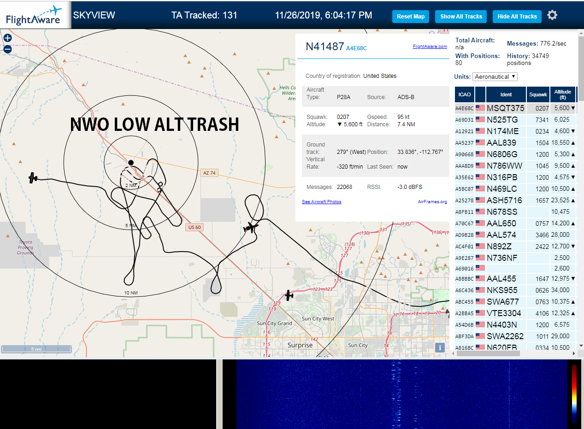
Task: Select aircraft icon west of range rings
Action: [x=33, y=177]
